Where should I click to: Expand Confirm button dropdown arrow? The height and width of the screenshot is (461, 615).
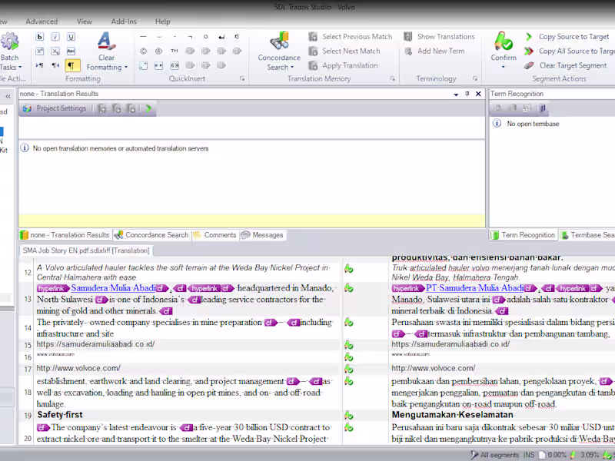[x=504, y=67]
